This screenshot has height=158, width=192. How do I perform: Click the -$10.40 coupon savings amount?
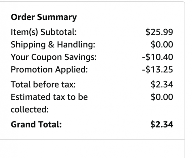click(x=157, y=57)
